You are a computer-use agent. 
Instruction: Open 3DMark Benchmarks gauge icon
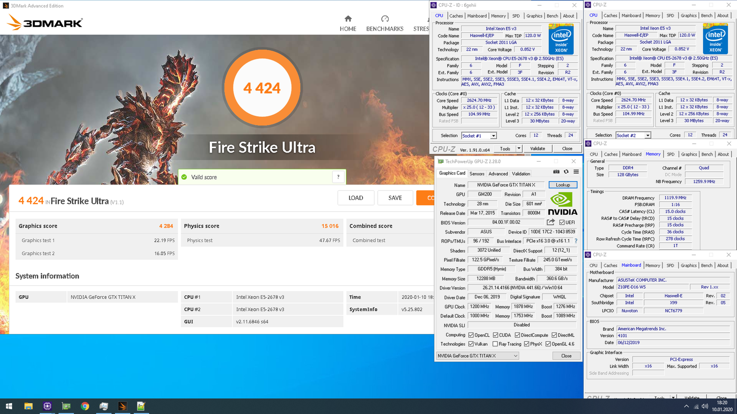[385, 18]
